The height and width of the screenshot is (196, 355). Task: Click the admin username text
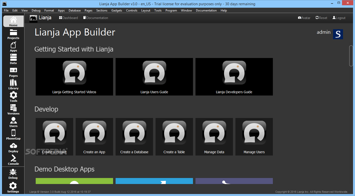[324, 32]
